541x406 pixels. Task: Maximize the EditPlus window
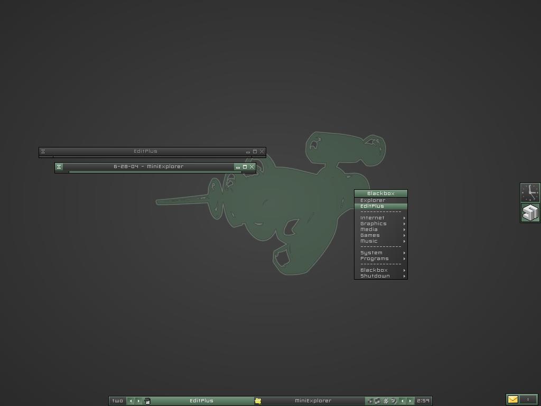pyautogui.click(x=255, y=152)
